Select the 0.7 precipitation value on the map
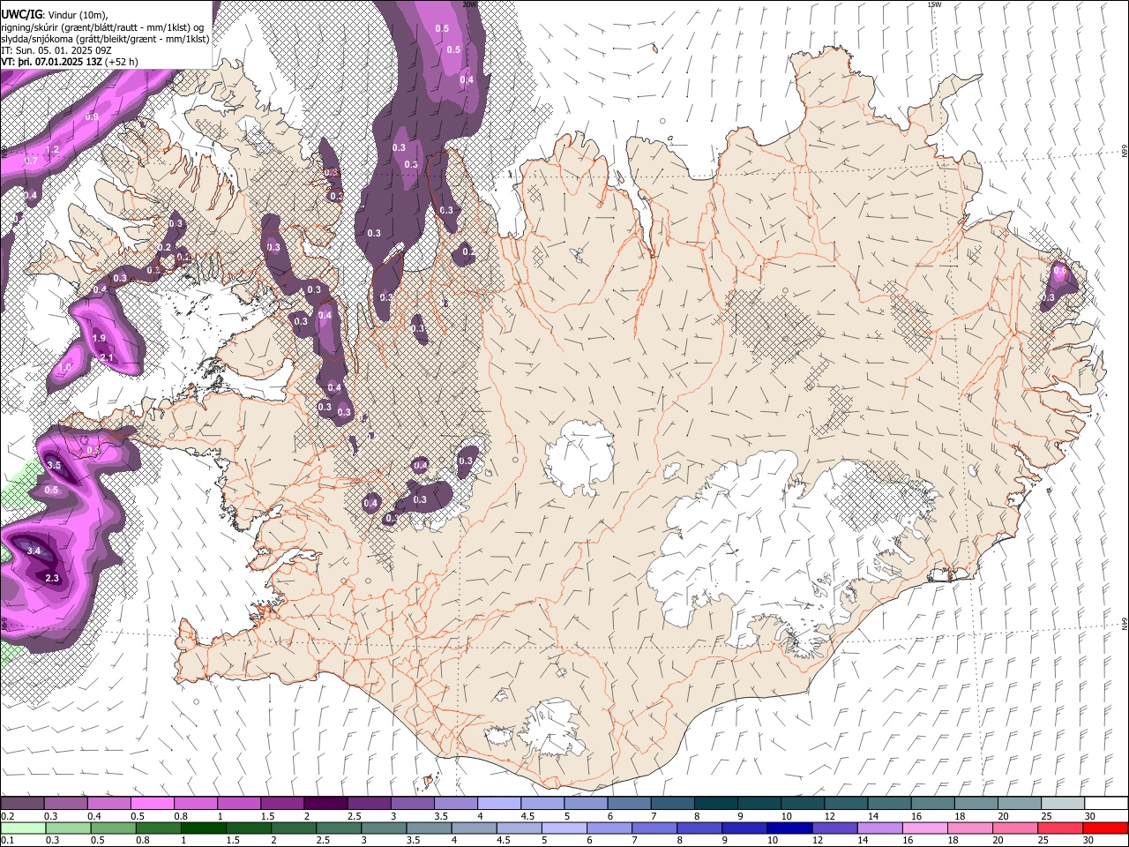This screenshot has height=847, width=1129. point(31,161)
